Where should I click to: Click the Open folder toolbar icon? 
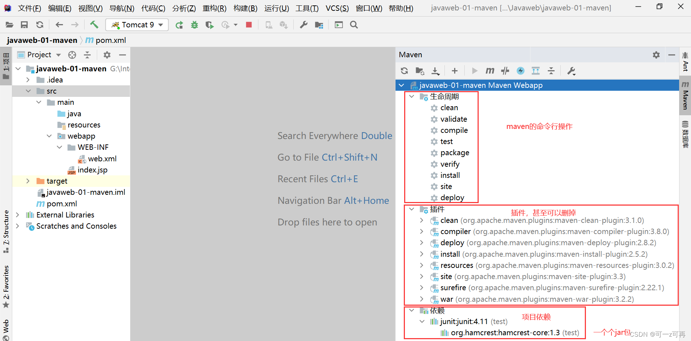pyautogui.click(x=9, y=25)
